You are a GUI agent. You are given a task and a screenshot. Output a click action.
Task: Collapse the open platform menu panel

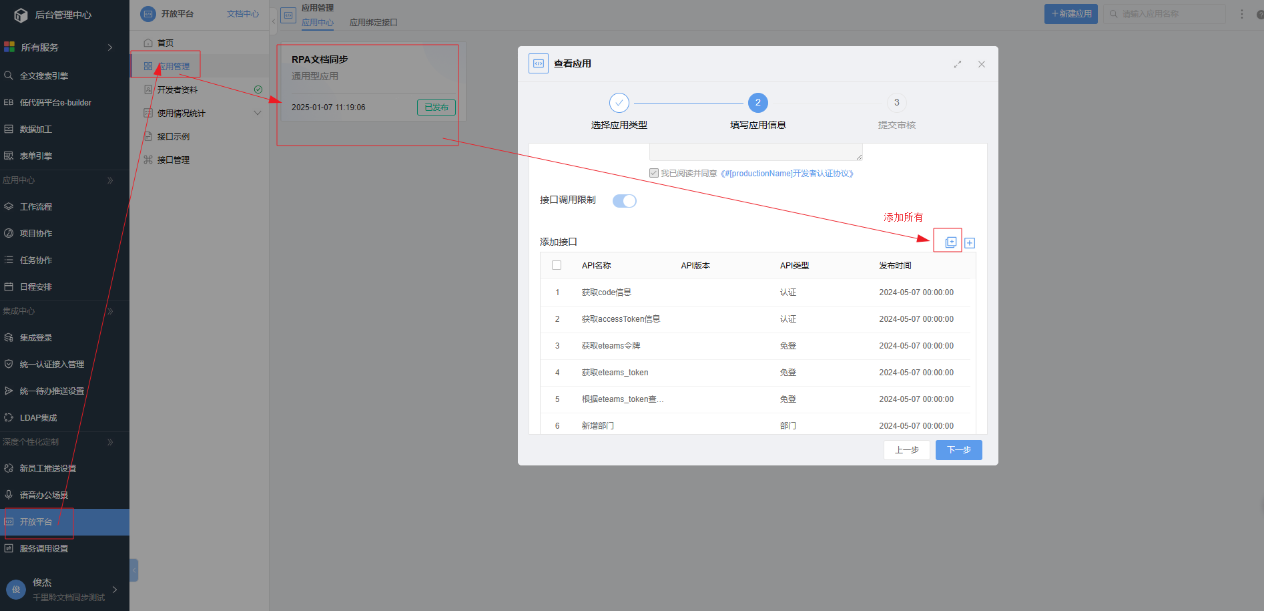(274, 21)
